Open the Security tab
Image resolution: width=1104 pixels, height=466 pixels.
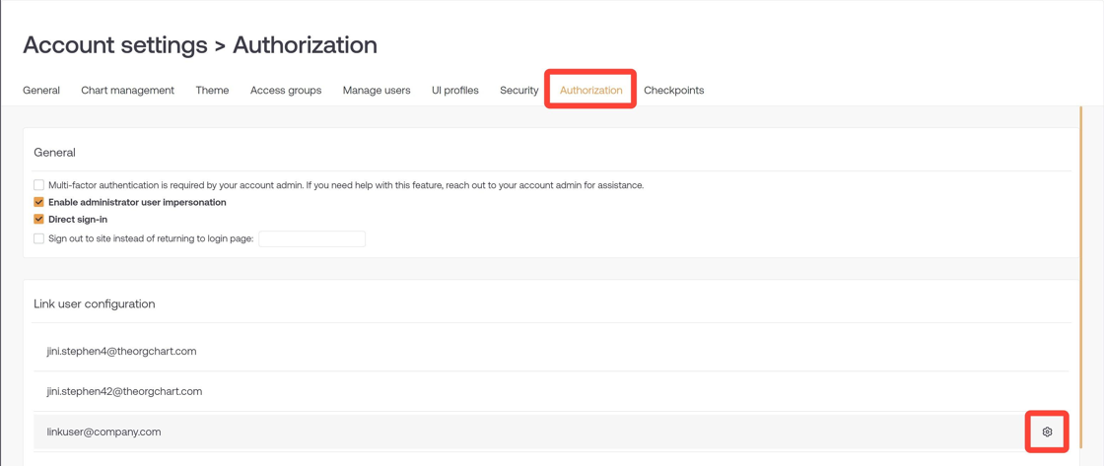[518, 90]
